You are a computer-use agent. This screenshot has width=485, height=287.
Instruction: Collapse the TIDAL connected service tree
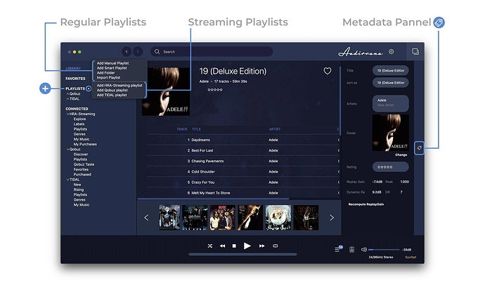67,180
